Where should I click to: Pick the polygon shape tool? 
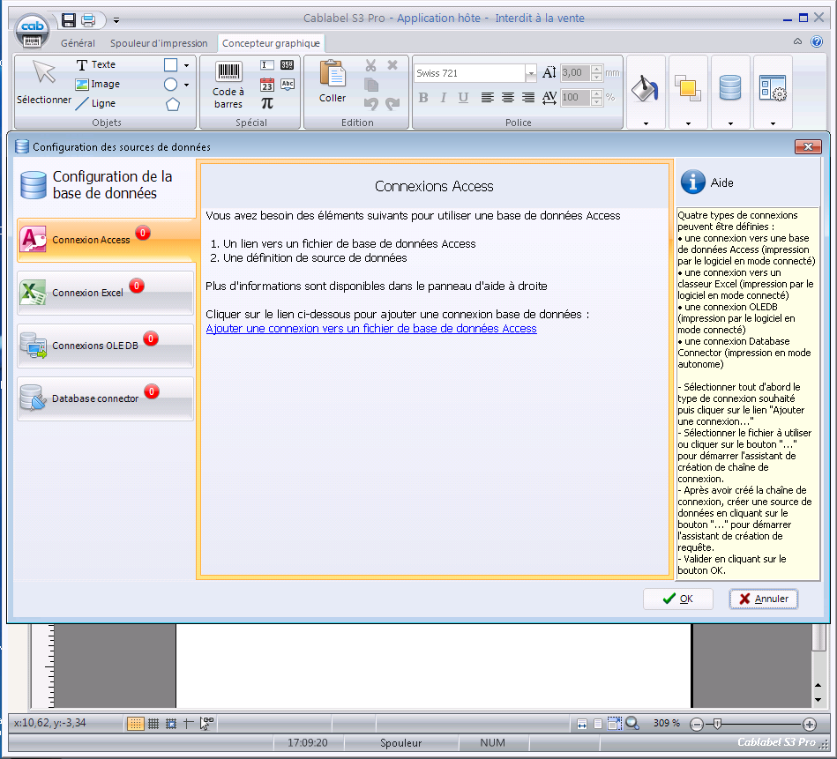(172, 104)
